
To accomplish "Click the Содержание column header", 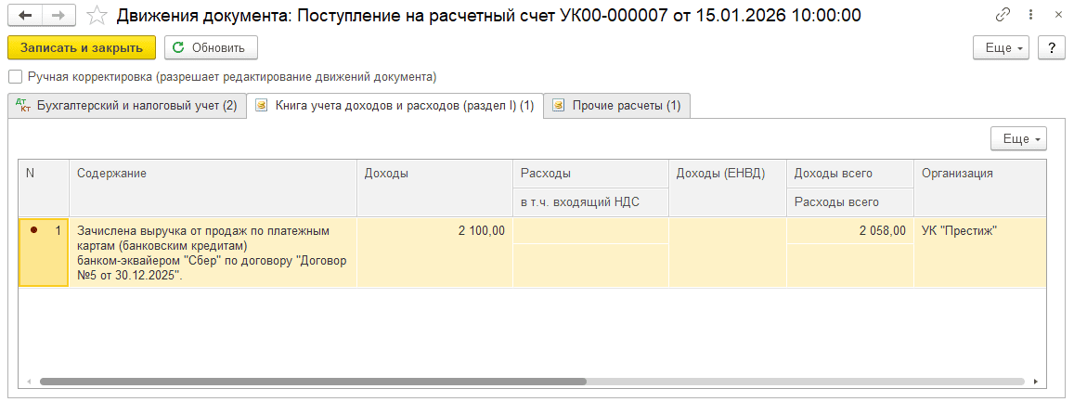I will [x=213, y=174].
